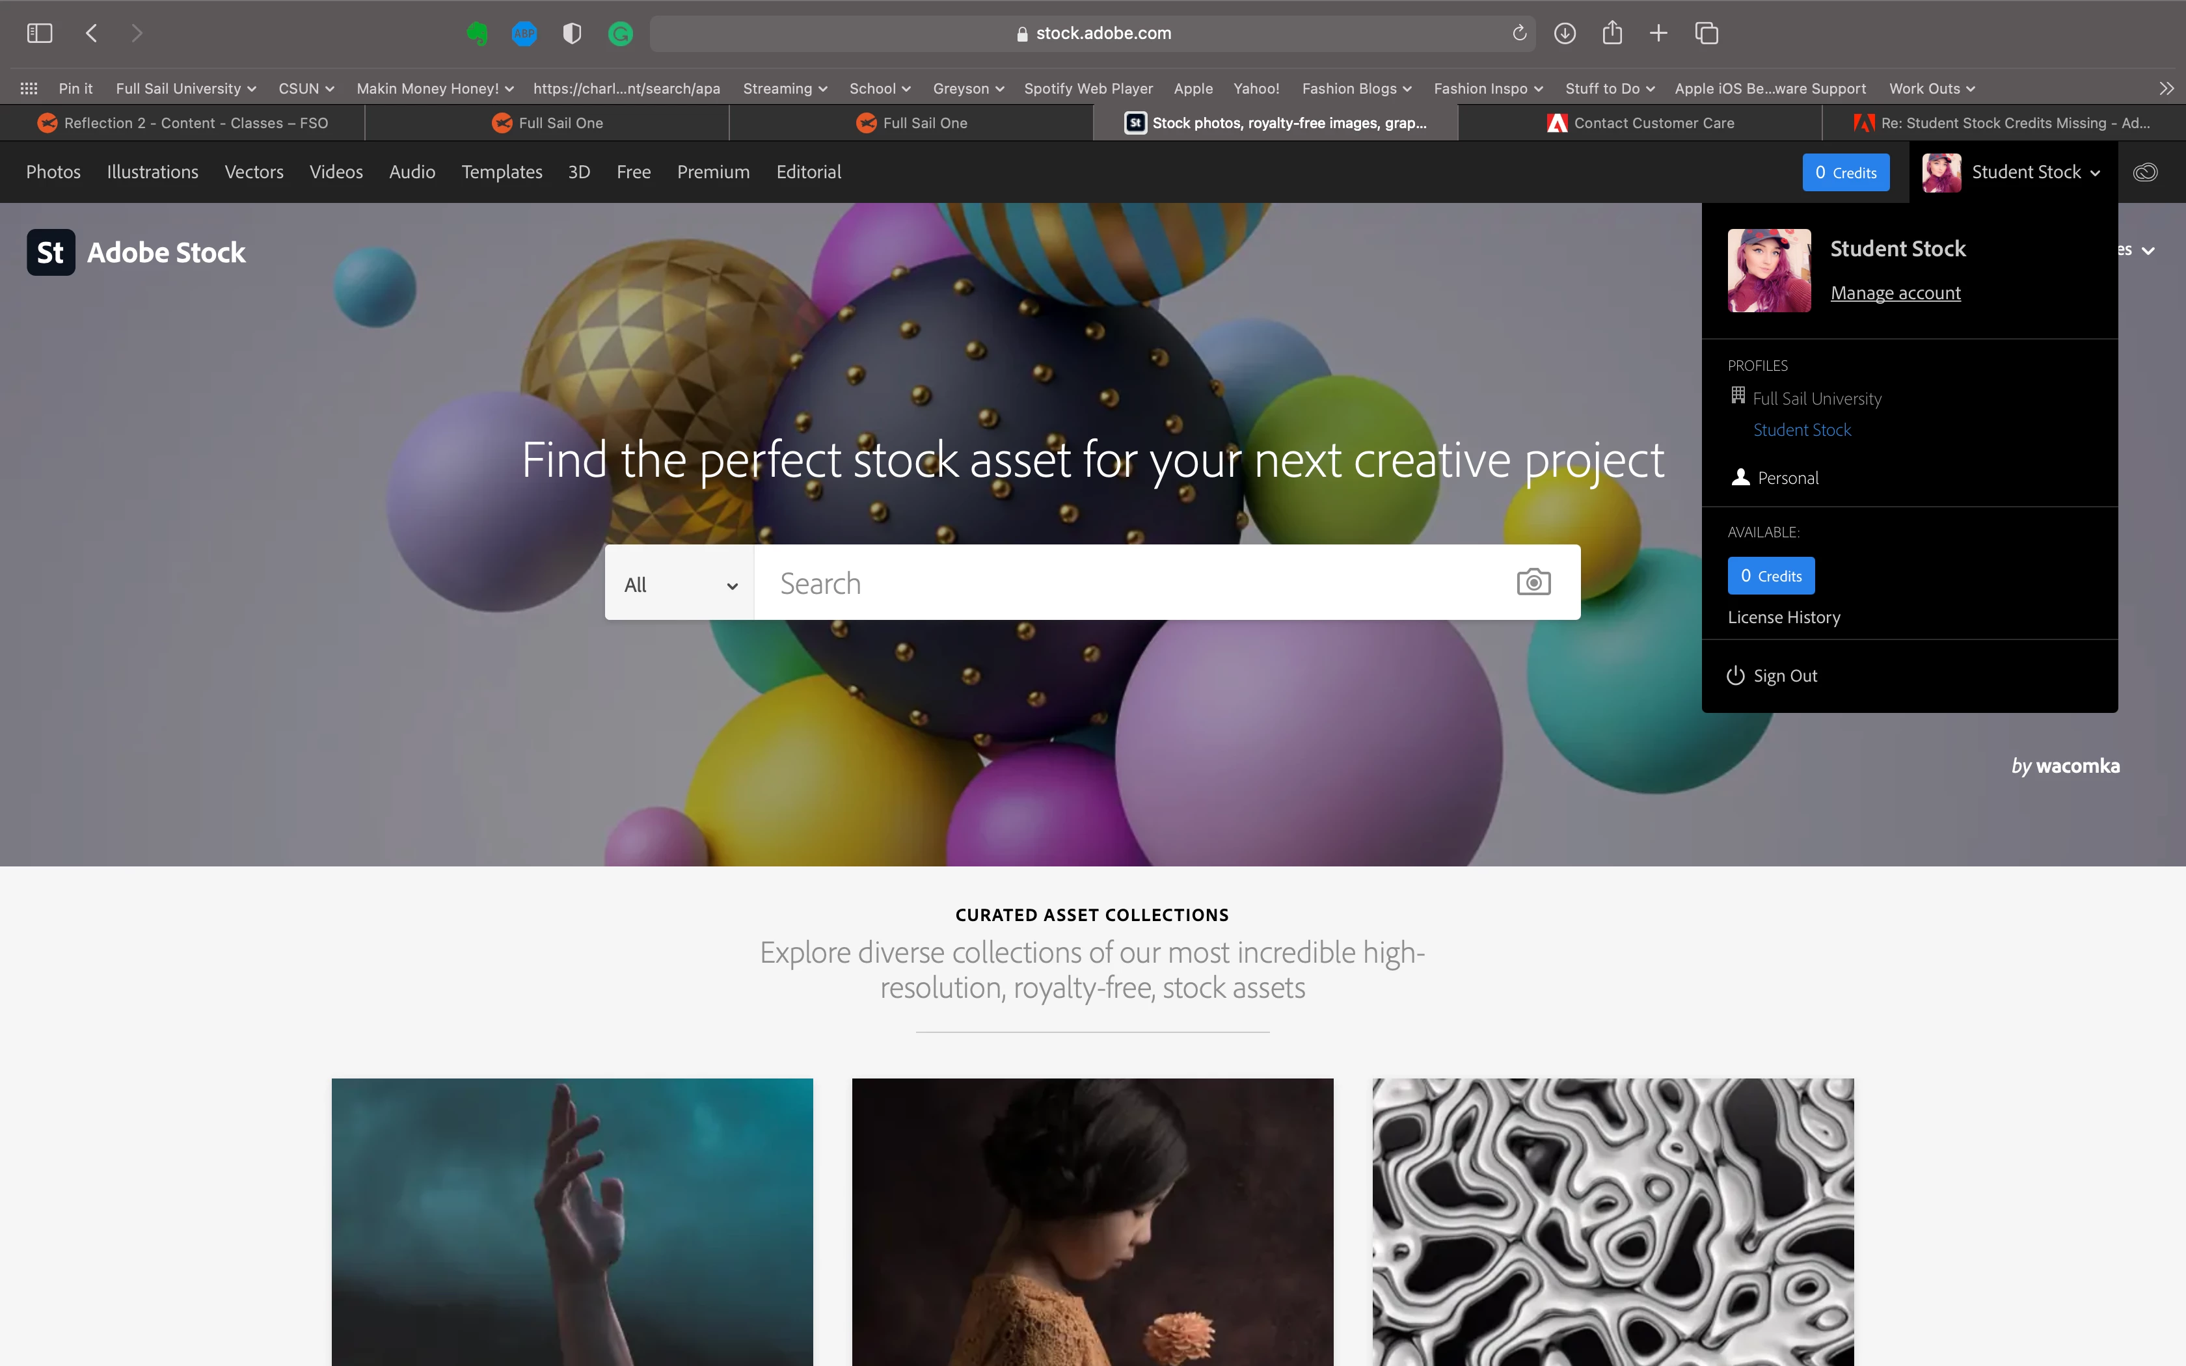The width and height of the screenshot is (2186, 1366).
Task: Show the tab overview icon
Action: coord(1707,33)
